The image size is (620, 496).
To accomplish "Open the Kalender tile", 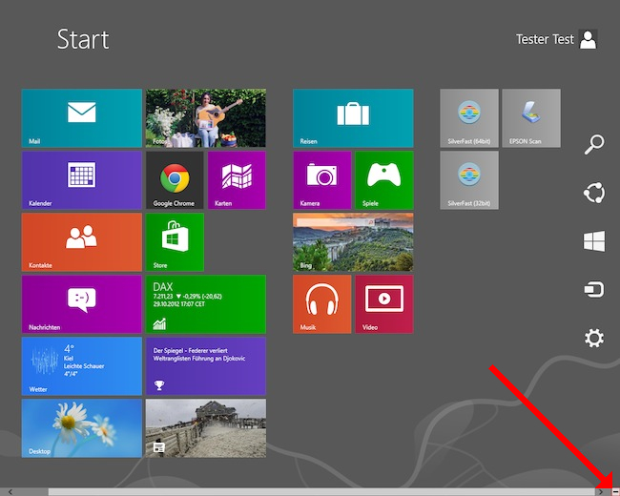I will tap(81, 180).
